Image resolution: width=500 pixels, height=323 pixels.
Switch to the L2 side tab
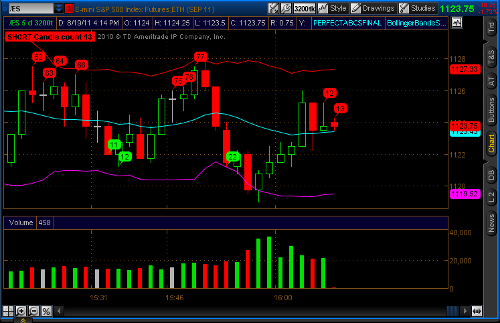[x=491, y=197]
